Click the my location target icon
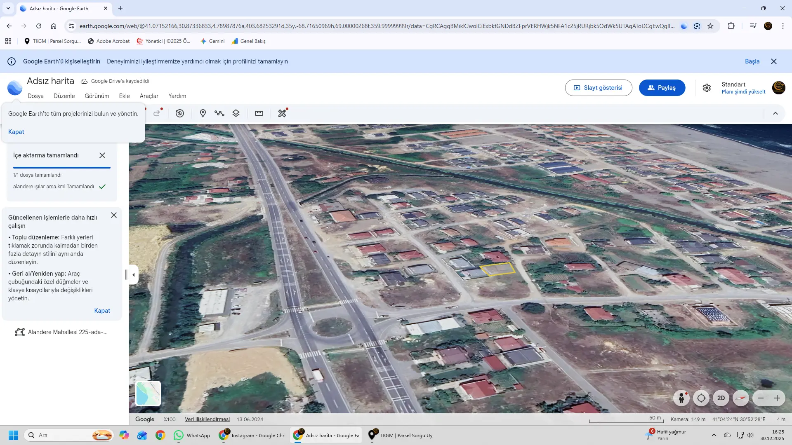 [701, 398]
